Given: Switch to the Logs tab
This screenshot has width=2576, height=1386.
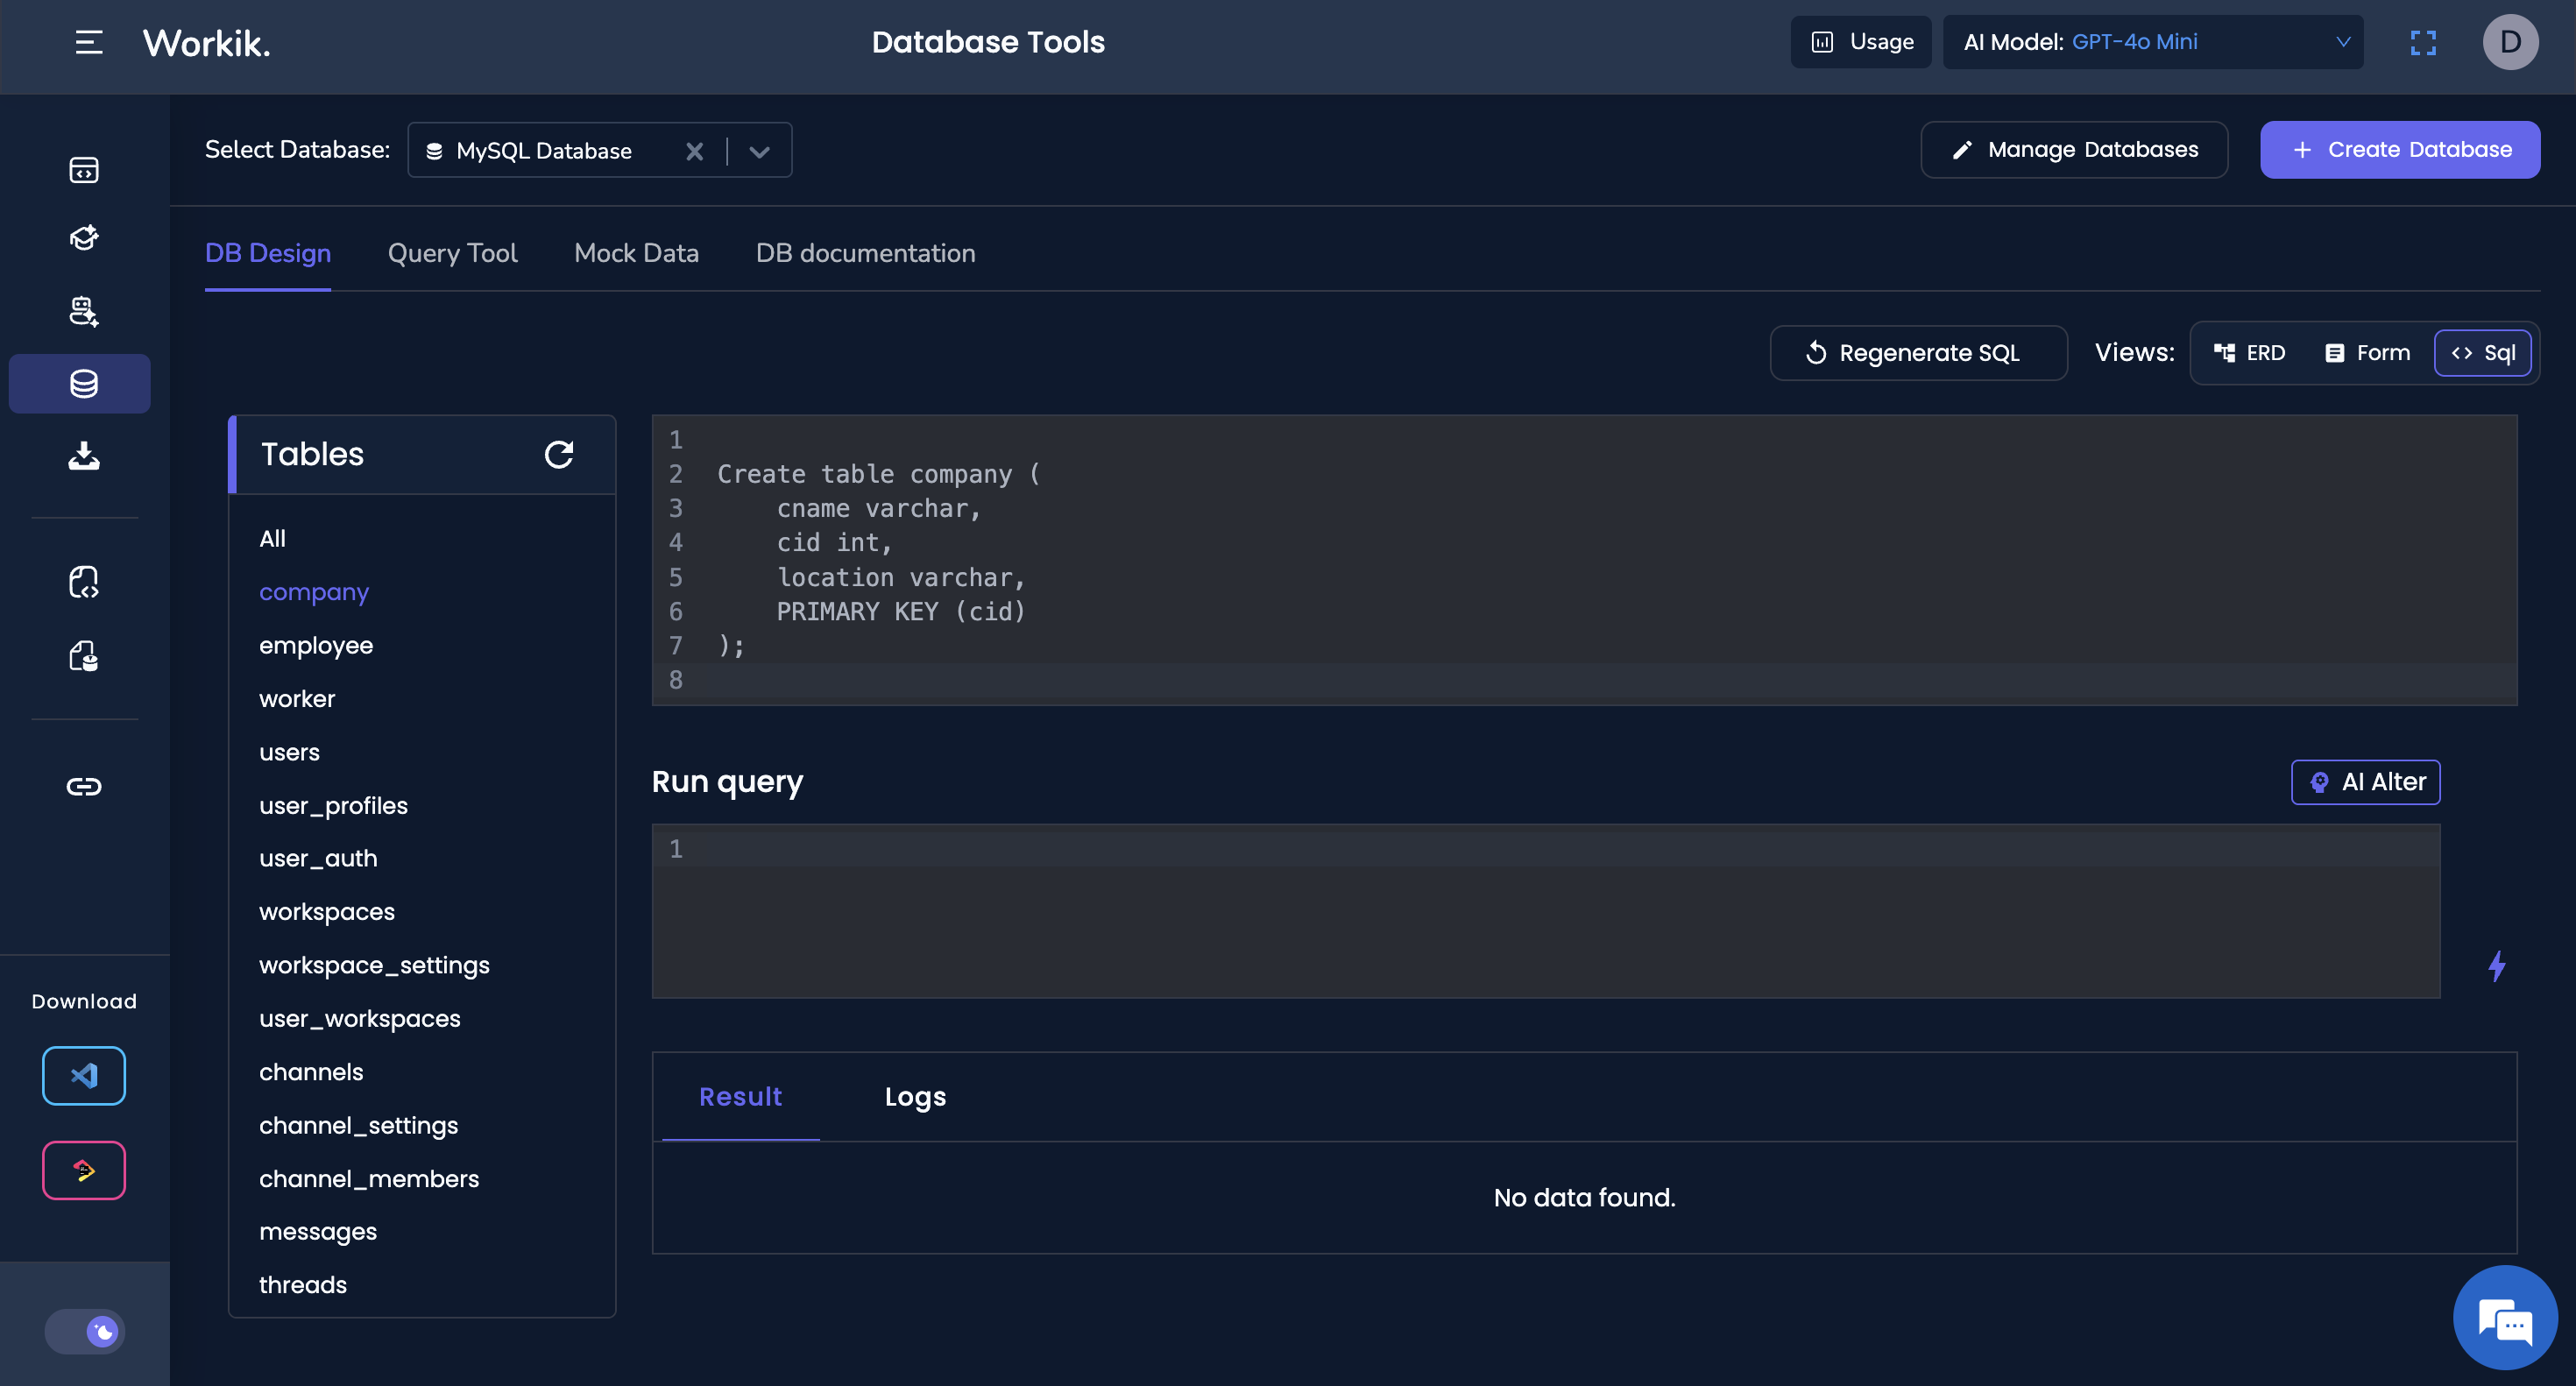Looking at the screenshot, I should pyautogui.click(x=915, y=1097).
